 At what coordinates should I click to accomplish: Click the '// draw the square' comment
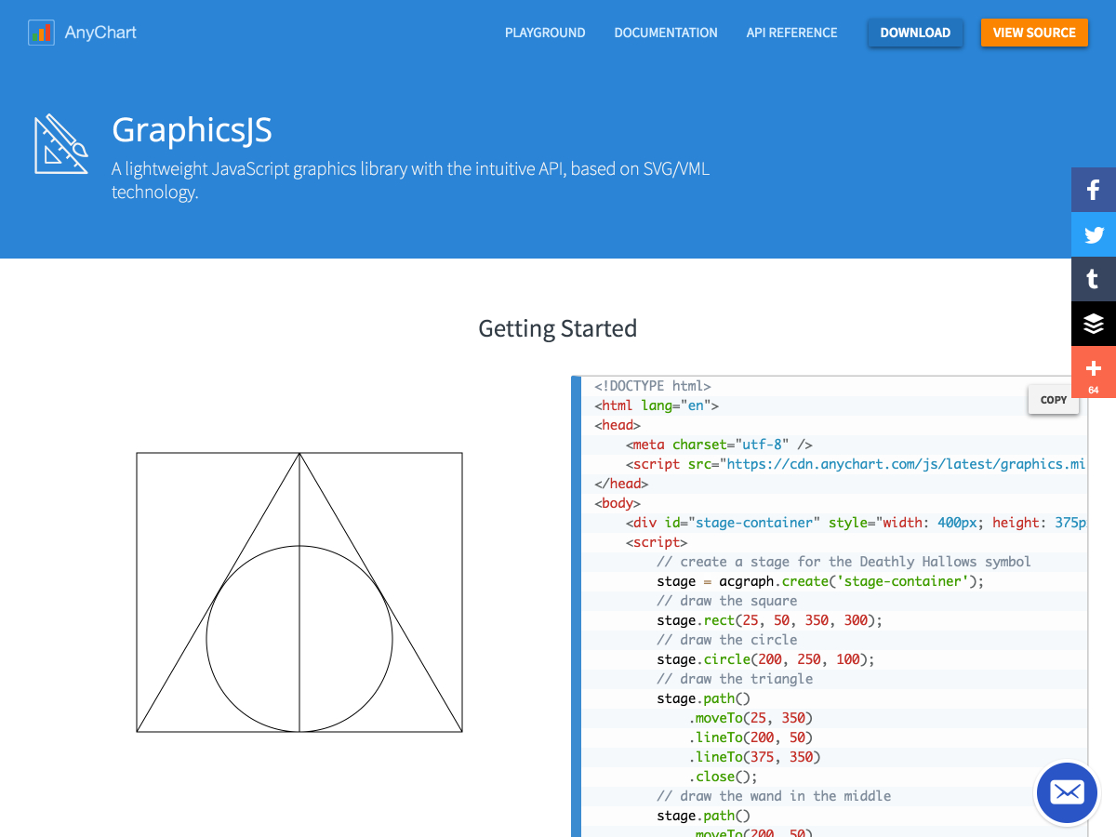tap(727, 601)
